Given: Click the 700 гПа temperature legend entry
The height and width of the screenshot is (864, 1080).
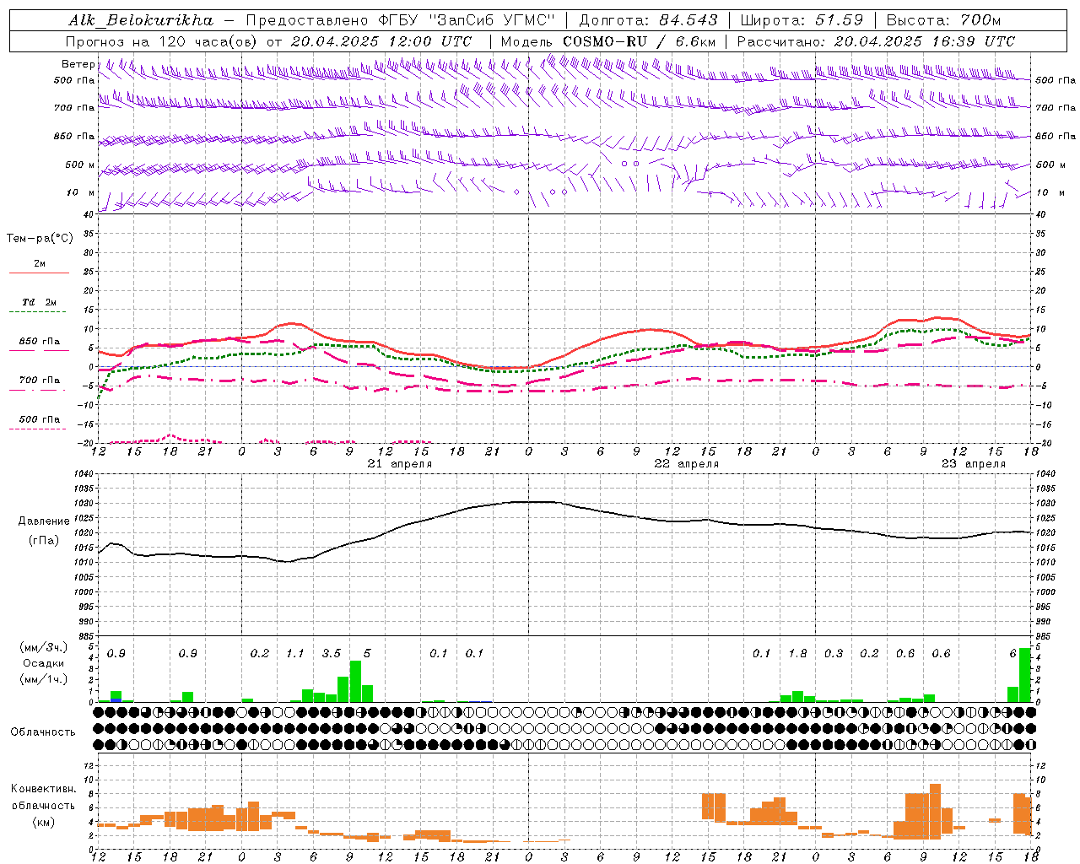Looking at the screenshot, I should click(40, 380).
